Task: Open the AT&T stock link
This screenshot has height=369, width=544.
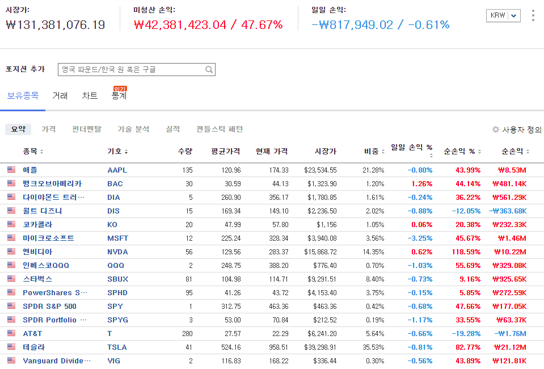Action: pos(32,334)
